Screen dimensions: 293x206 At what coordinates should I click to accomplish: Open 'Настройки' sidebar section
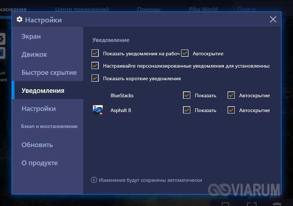pyautogui.click(x=39, y=109)
